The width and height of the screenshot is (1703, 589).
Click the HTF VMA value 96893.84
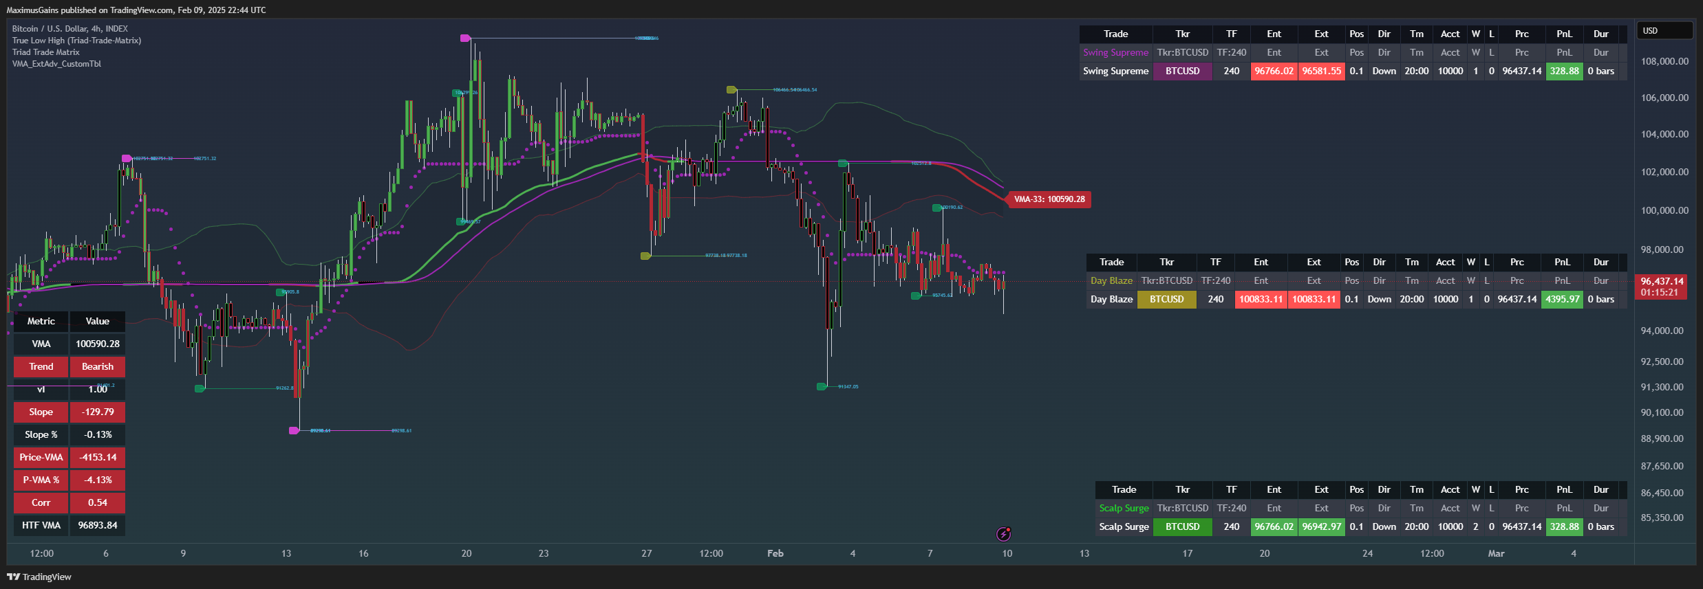click(98, 526)
